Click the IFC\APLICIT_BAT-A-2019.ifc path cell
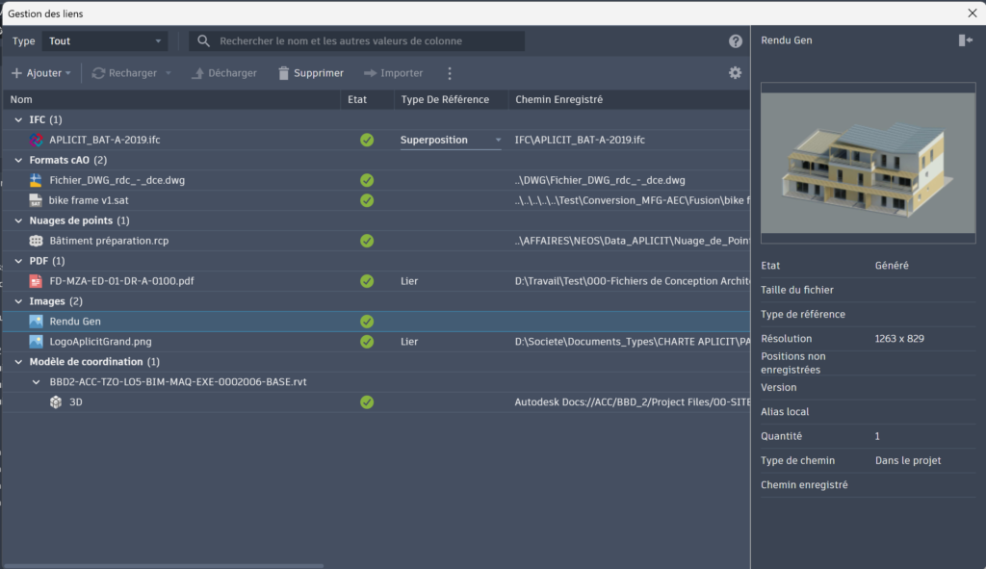 (x=580, y=140)
